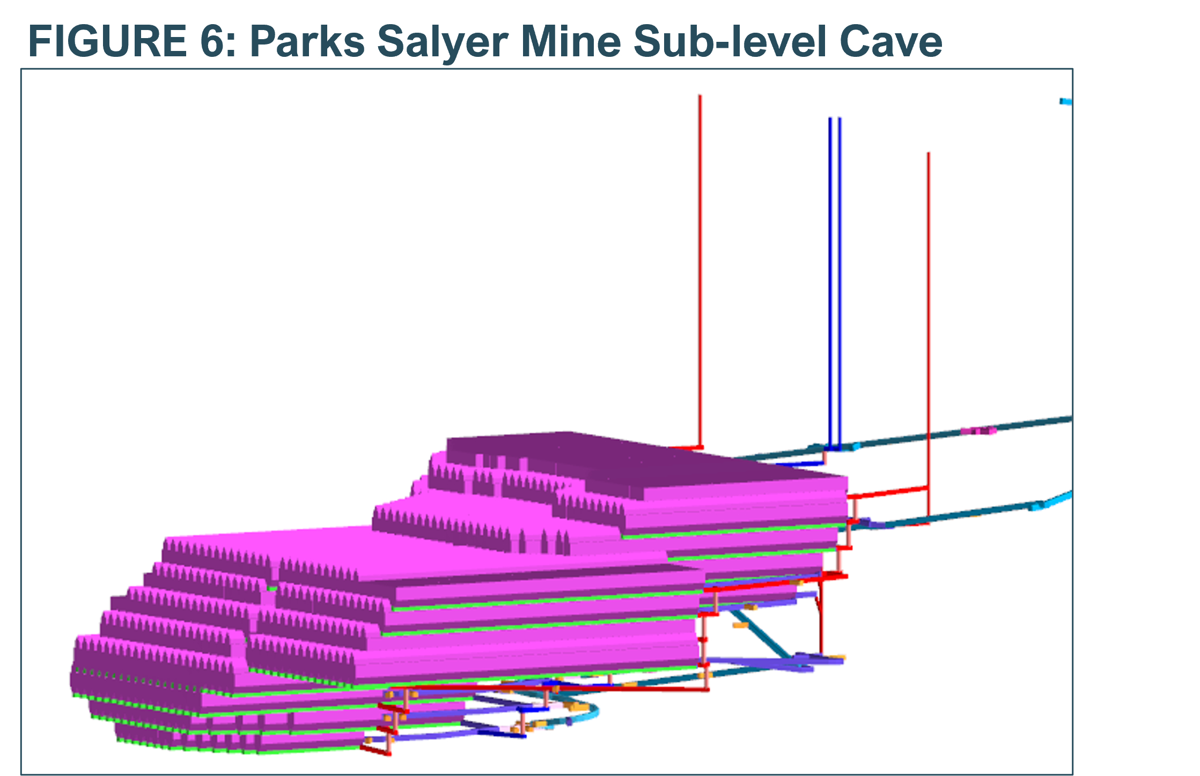Click the cyan segment at top-right corner
Viewport: 1200px width, 776px height.
(x=1065, y=101)
